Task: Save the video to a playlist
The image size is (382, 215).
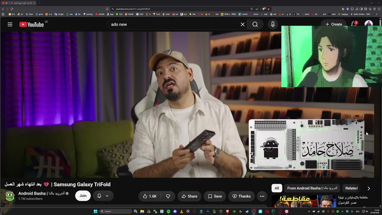Action: pos(215,196)
